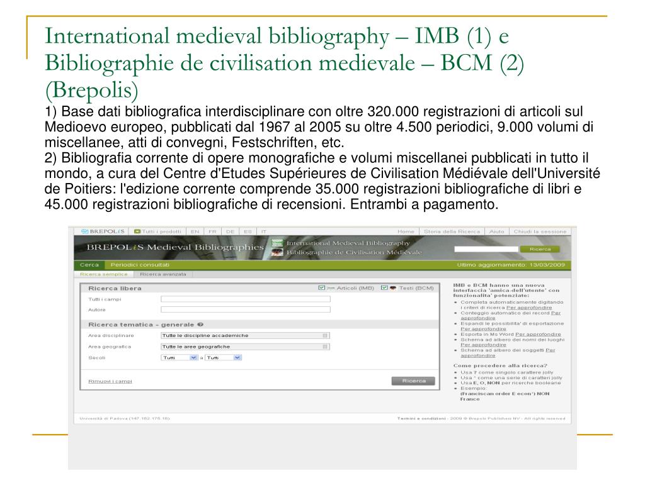Open the list icon in the Area disciplinare field
This screenshot has height=483, width=645.
coord(325,336)
